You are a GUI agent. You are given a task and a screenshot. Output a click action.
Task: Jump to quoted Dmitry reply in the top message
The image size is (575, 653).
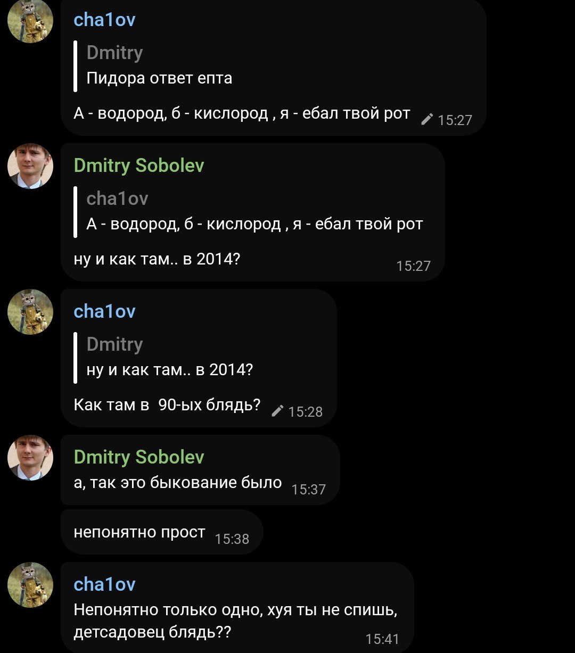point(160,66)
